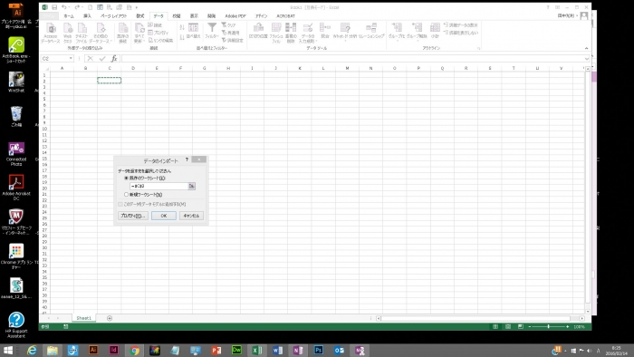The width and height of the screenshot is (634, 357).
Task: Click the cell range selector icon in dialog
Action: (x=192, y=186)
